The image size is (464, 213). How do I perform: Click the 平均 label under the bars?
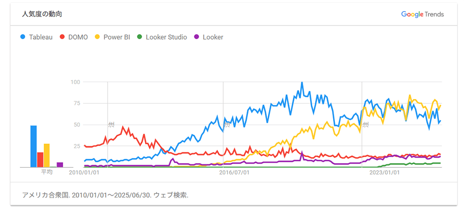(x=46, y=172)
